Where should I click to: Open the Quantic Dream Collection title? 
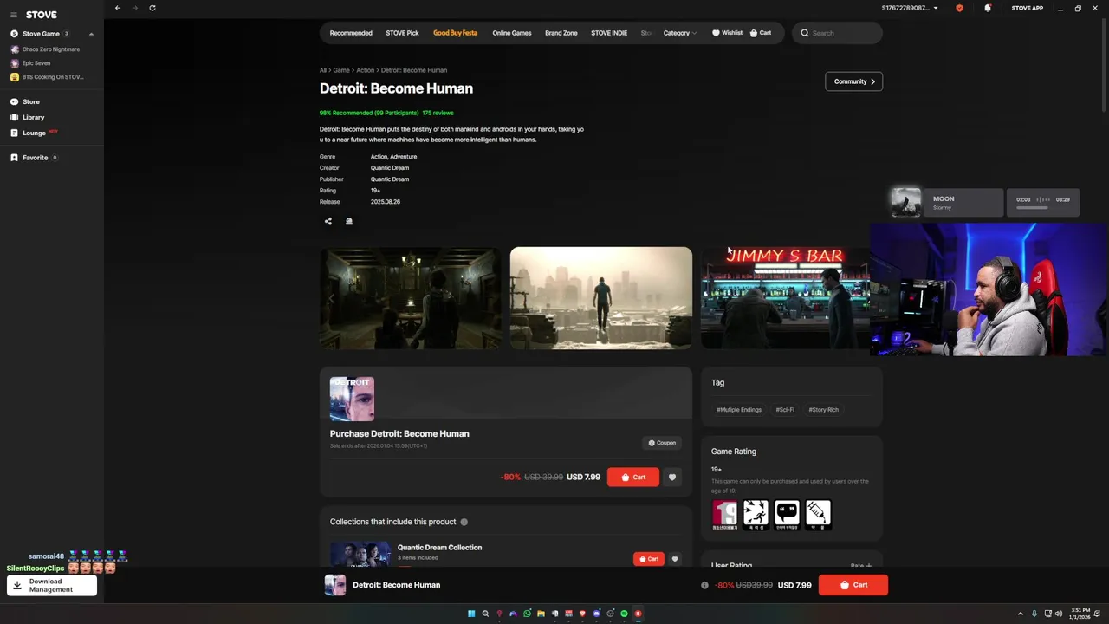click(439, 547)
